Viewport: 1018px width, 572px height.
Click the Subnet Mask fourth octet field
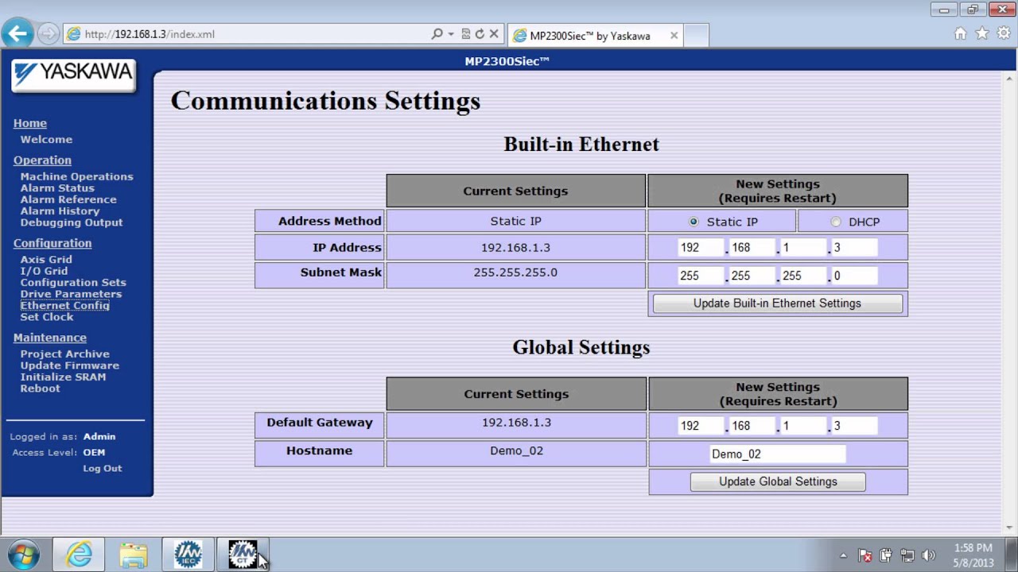click(x=854, y=276)
